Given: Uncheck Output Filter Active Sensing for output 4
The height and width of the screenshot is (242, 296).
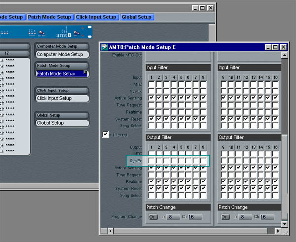Looking at the screenshot, I should pos(174,168).
